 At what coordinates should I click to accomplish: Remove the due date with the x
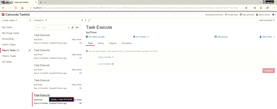tap(148, 37)
